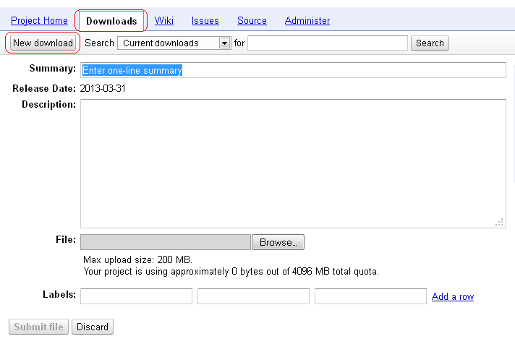Go to the Wiki tab

pos(164,21)
